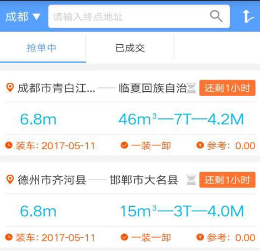Select 6.8m length in 成都市青白江 order
Image resolution: width=260 pixels, height=251 pixels.
[38, 119]
